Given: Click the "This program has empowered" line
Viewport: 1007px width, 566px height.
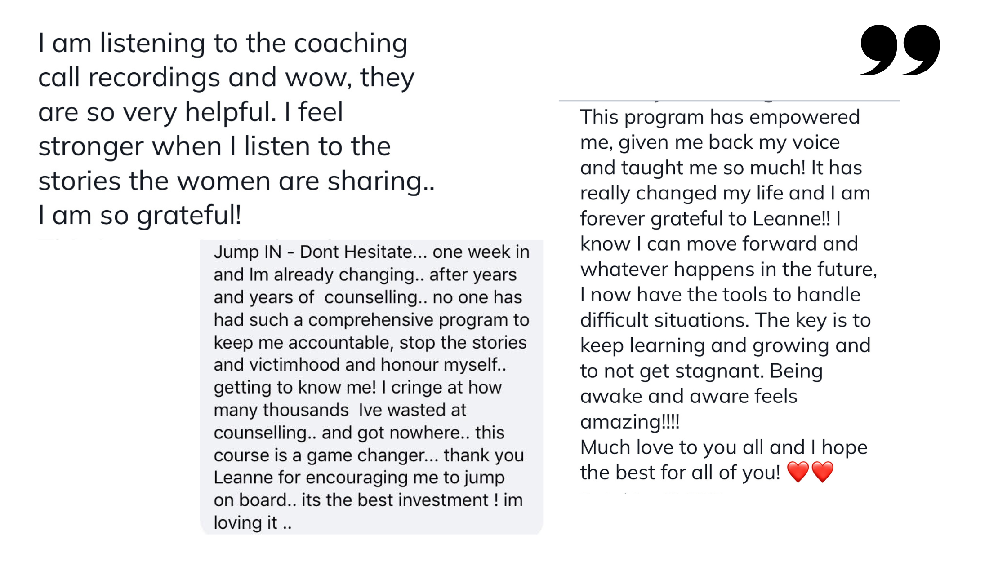Looking at the screenshot, I should (x=720, y=117).
